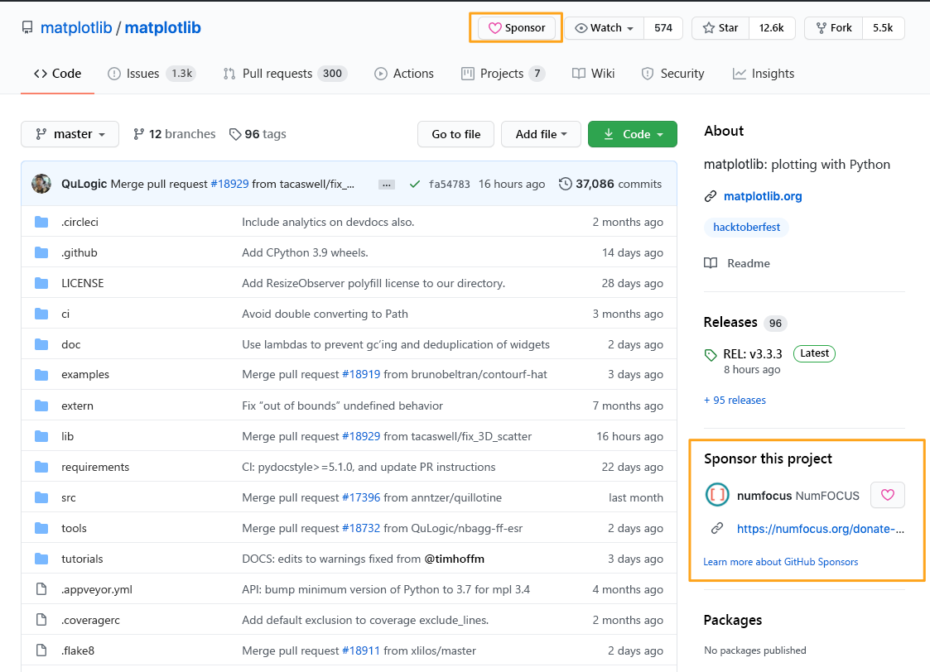
Task: Fork the repository
Action: [x=834, y=28]
